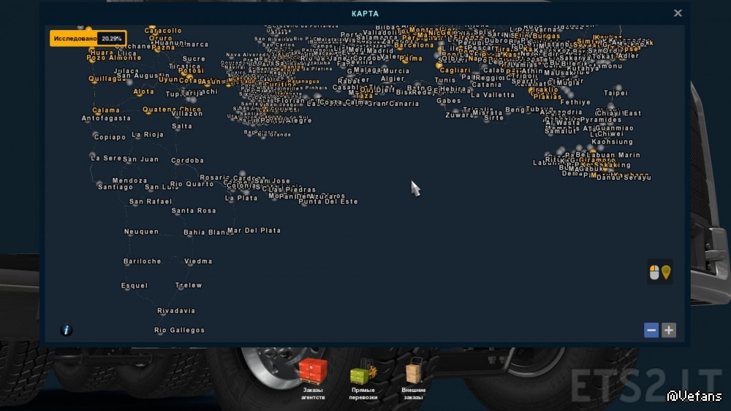
Task: Open Внешние заказы external contracts
Action: point(414,379)
